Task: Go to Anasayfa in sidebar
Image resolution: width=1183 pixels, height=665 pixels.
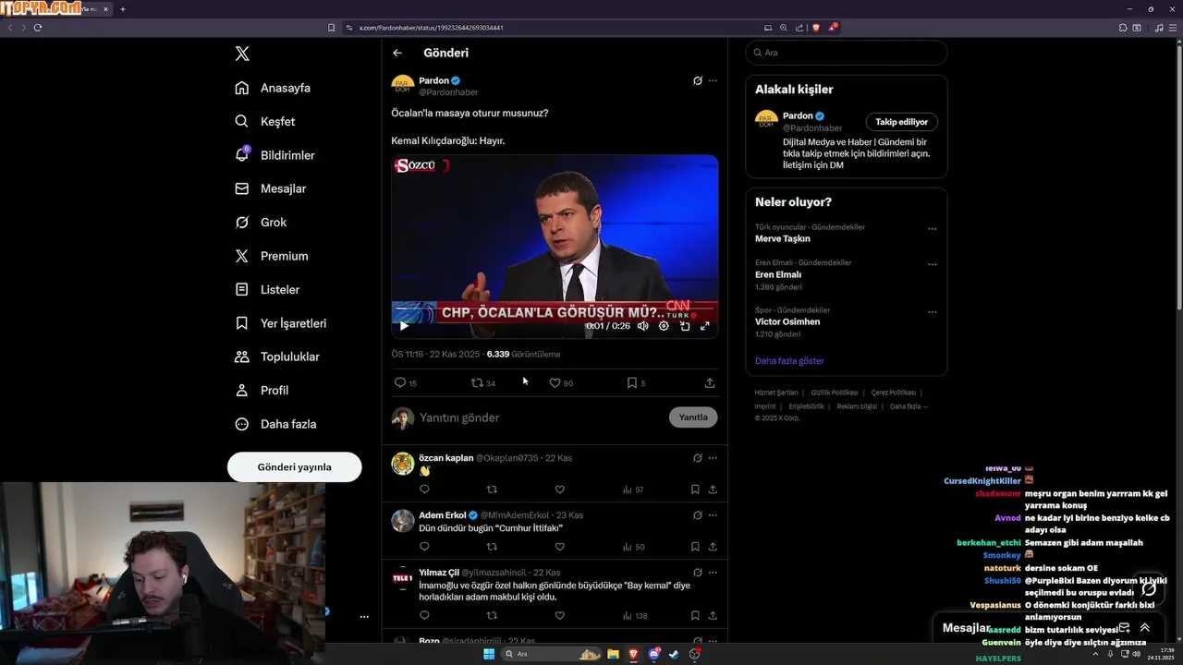Action: [x=273, y=88]
